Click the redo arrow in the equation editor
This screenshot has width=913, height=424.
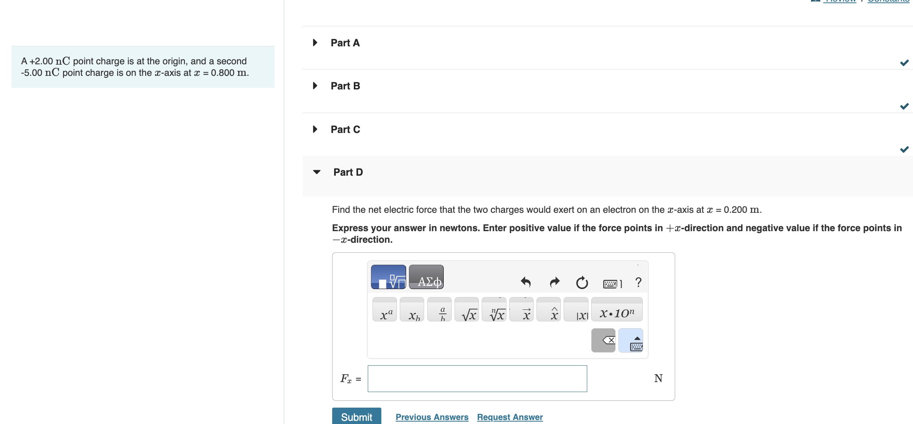click(x=554, y=282)
